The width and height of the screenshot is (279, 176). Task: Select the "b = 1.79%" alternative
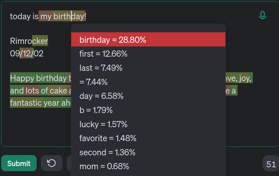148,110
